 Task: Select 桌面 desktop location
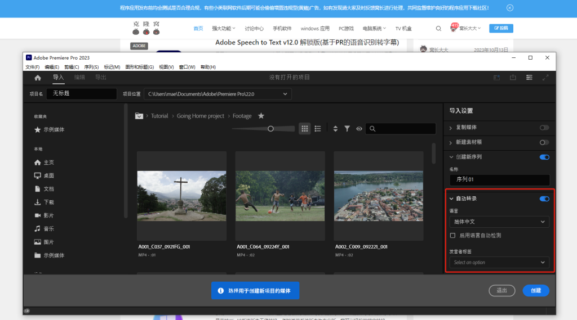click(x=44, y=175)
